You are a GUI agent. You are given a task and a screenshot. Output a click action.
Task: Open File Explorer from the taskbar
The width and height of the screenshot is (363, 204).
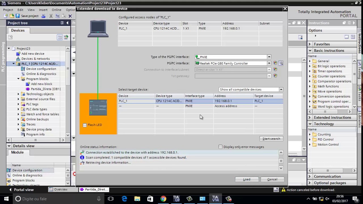[137, 199]
